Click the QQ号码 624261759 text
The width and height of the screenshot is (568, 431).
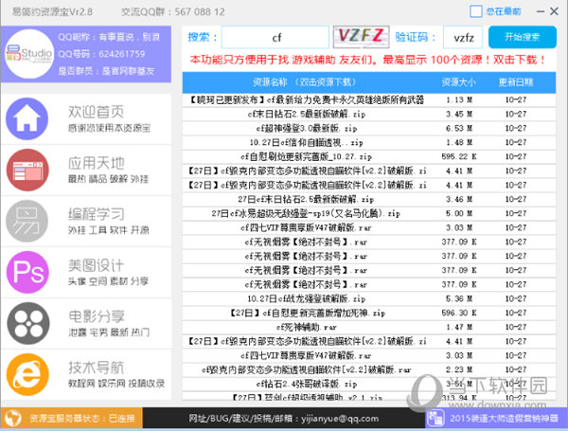click(101, 54)
